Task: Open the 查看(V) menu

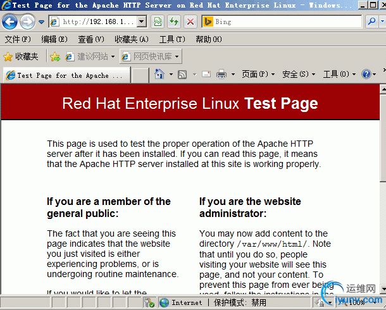Action: [x=91, y=39]
